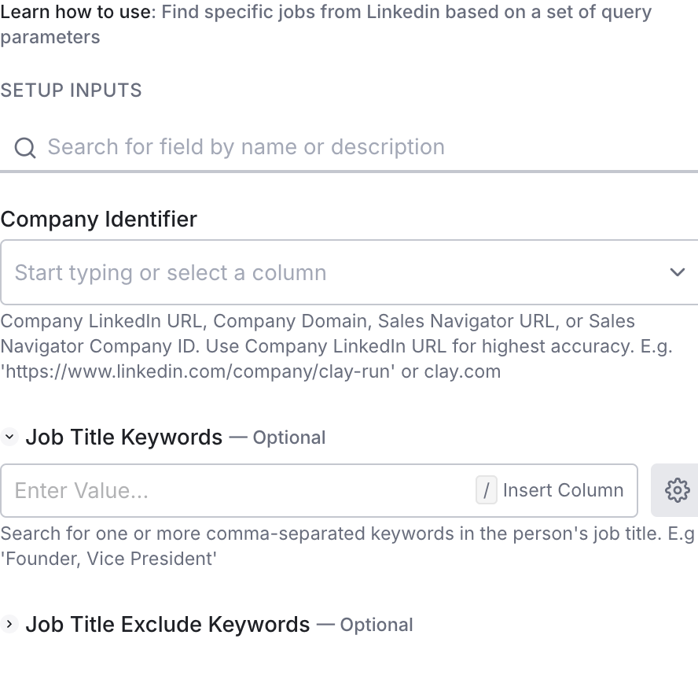Open the Company Identifier dropdown arrow

[677, 272]
